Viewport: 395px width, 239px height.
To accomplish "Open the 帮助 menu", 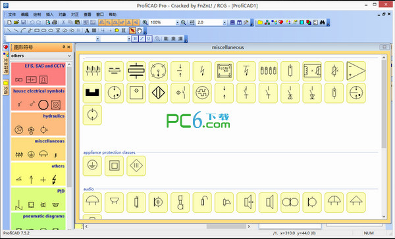I will click(x=113, y=14).
